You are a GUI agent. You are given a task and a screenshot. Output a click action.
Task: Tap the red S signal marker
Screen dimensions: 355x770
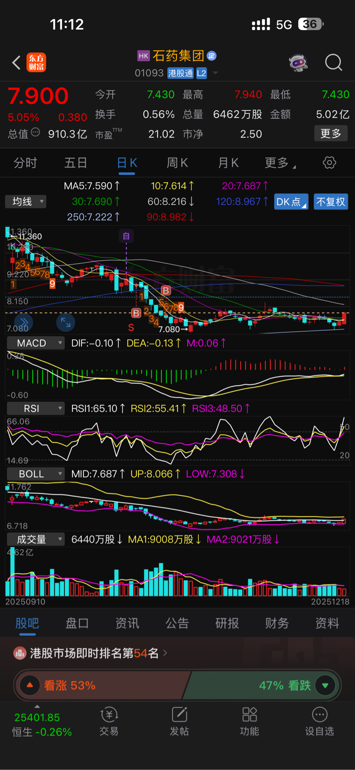coord(131,327)
